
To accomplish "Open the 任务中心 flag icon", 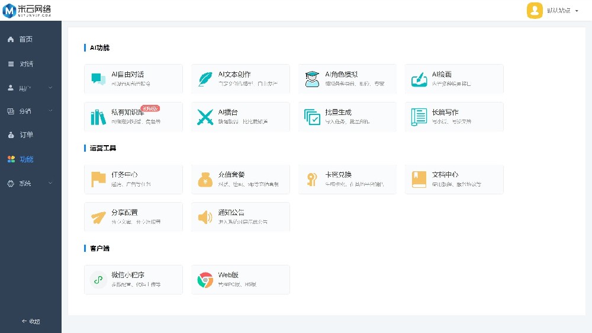I will click(98, 179).
